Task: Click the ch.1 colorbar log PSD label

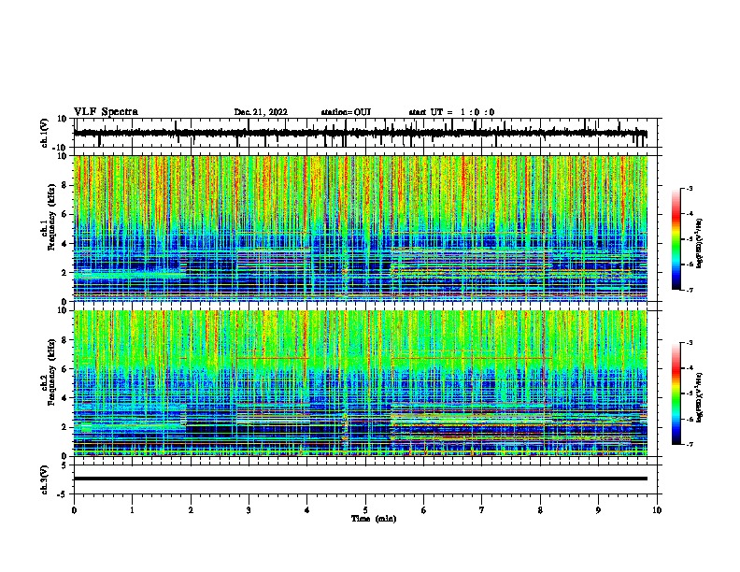Action: pyautogui.click(x=700, y=244)
